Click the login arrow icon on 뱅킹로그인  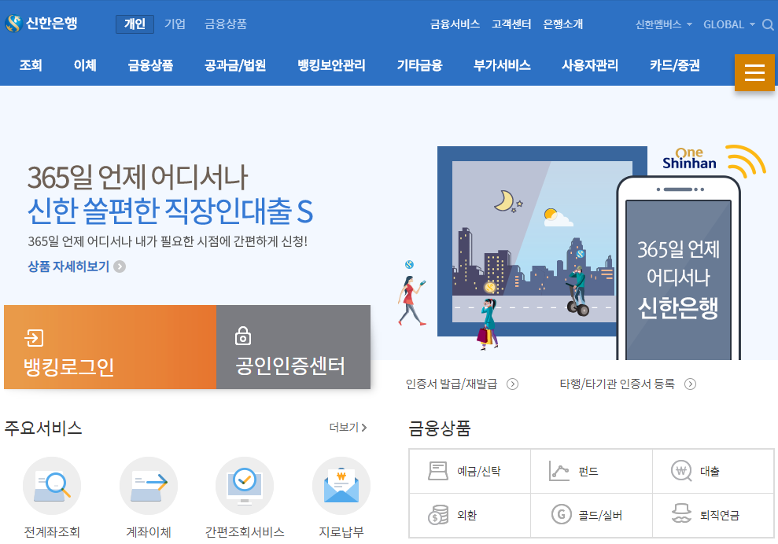[x=35, y=338]
